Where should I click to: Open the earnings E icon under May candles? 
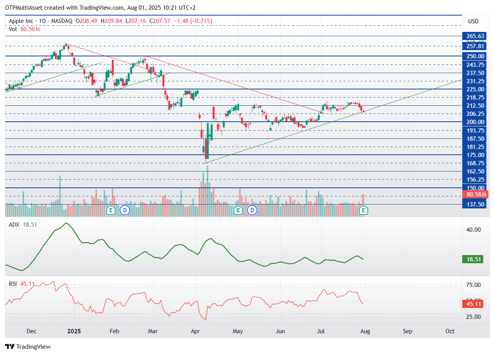(x=238, y=210)
